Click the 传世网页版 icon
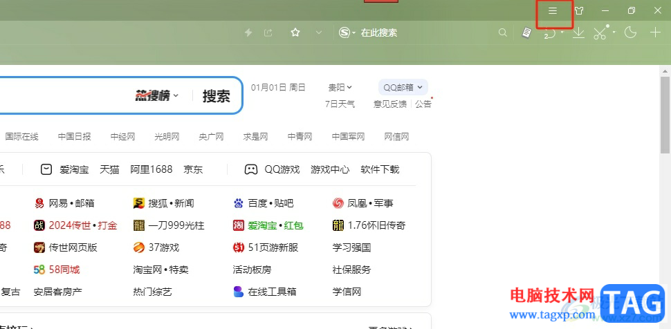This screenshot has height=329, width=671. coord(39,247)
